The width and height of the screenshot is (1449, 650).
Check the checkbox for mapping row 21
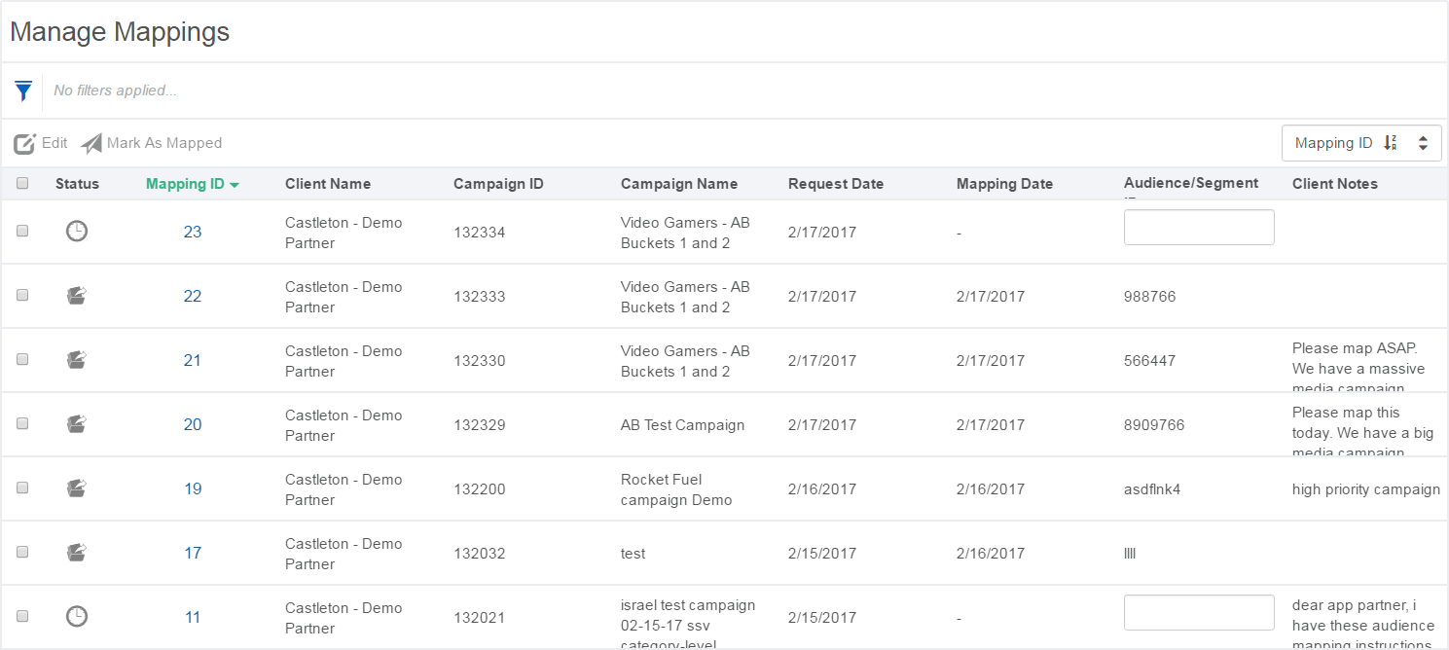coord(23,360)
